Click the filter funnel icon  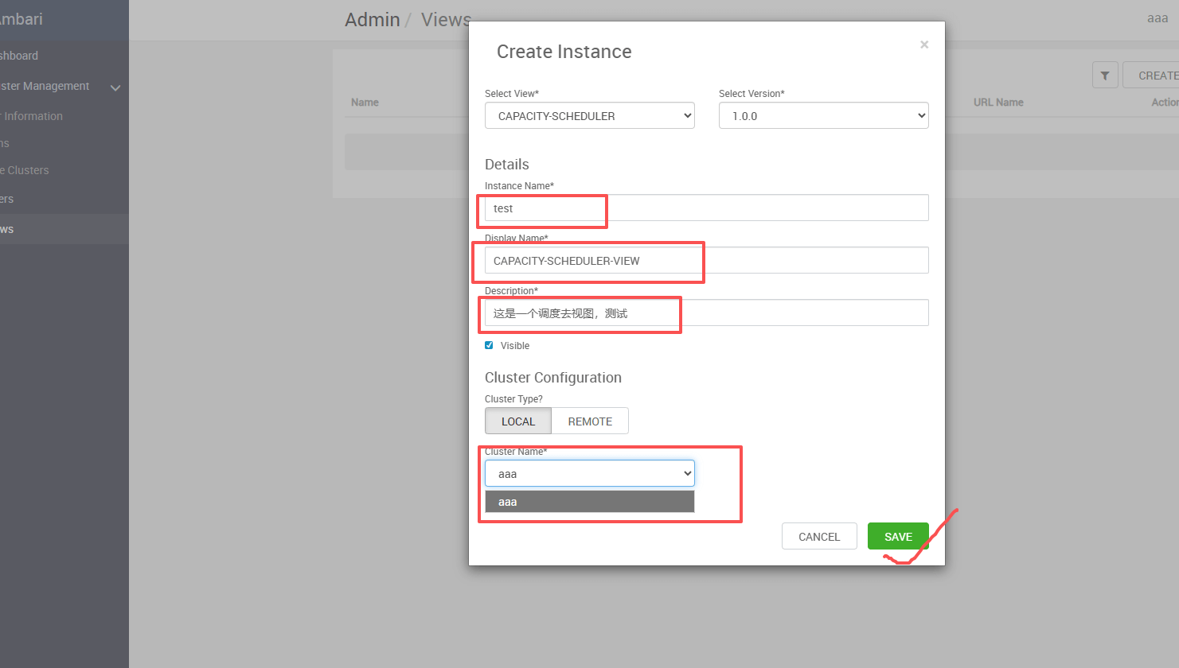coord(1105,76)
